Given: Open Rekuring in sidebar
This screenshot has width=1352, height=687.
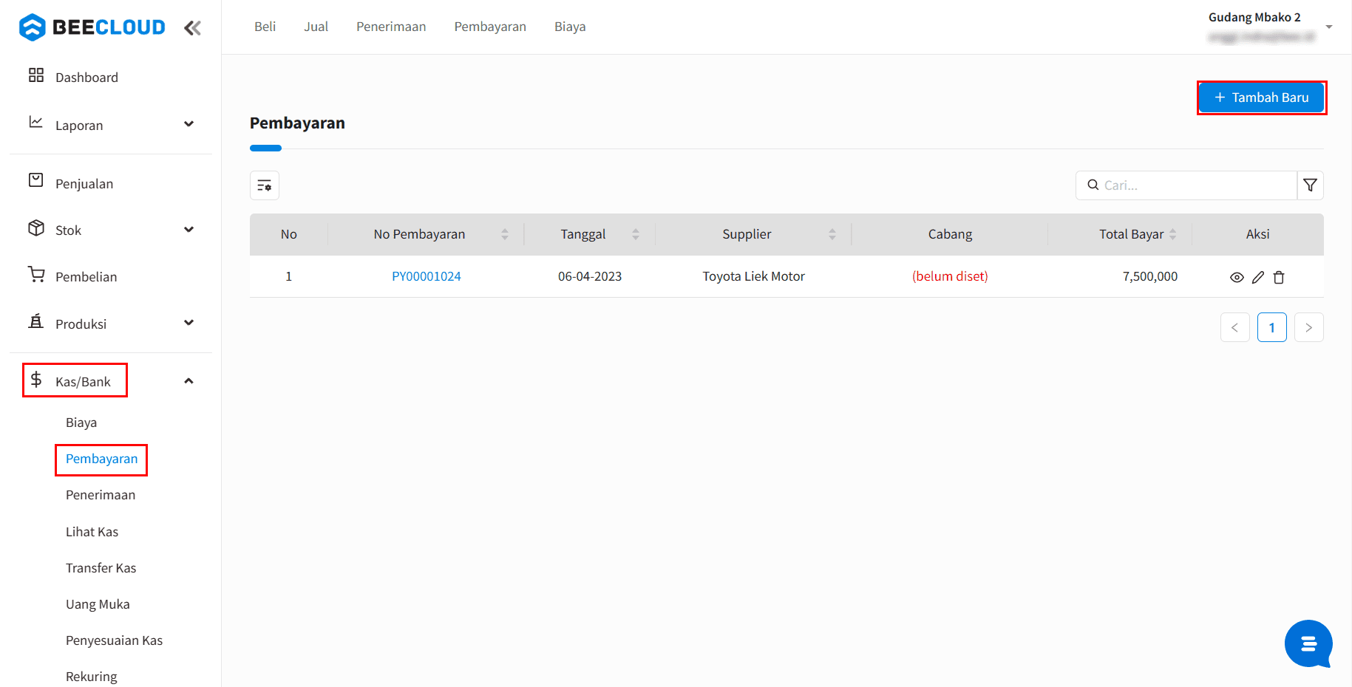Looking at the screenshot, I should point(91,677).
